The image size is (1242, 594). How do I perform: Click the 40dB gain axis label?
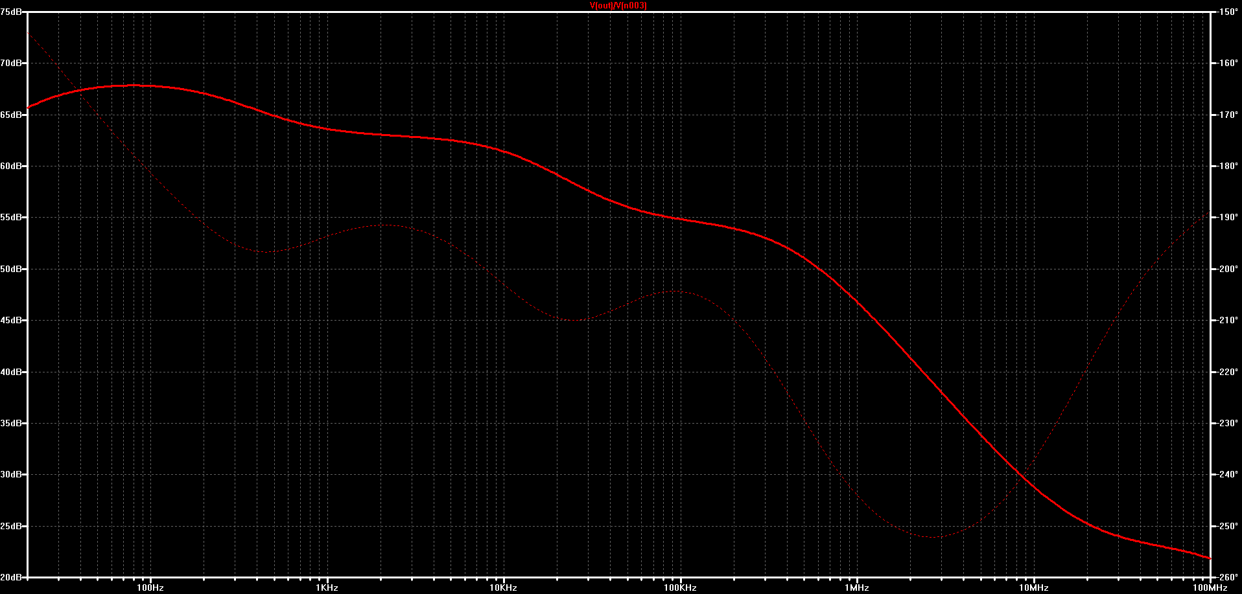click(x=11, y=372)
